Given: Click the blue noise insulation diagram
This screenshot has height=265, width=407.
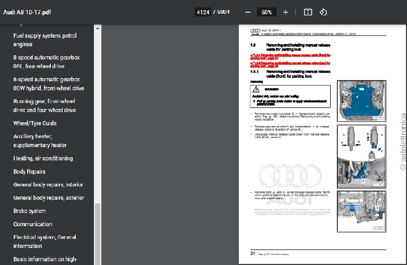Looking at the screenshot, I should (361, 101).
